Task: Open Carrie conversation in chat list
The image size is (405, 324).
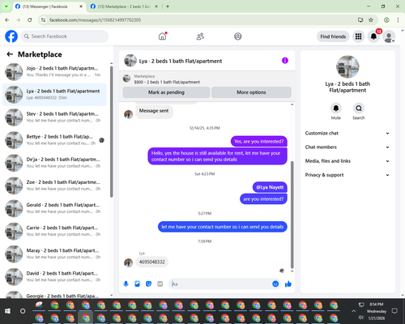Action: tap(54, 231)
